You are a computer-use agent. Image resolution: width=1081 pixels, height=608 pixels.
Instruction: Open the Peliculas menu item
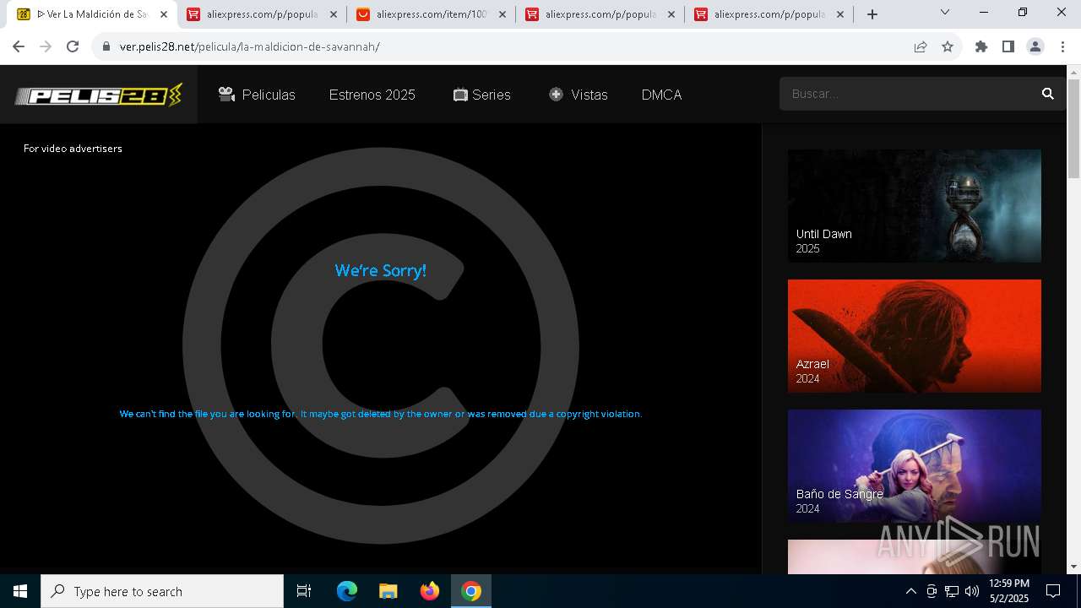click(x=257, y=95)
